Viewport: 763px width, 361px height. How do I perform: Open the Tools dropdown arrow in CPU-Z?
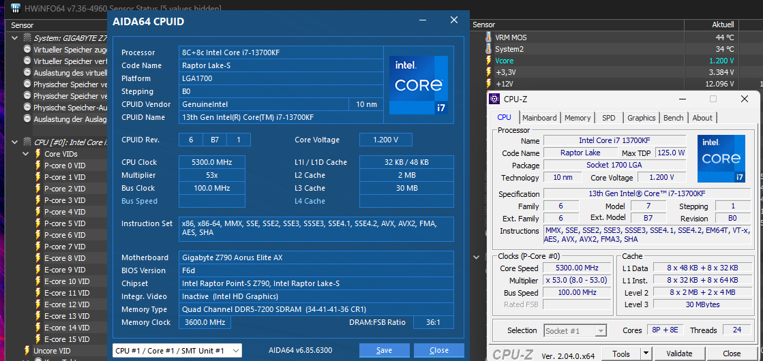[x=646, y=354]
